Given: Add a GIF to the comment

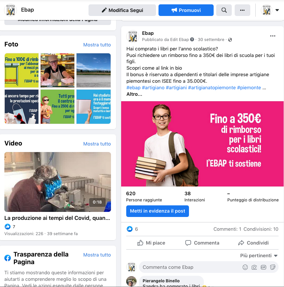Looking at the screenshot, I should click(263, 267).
